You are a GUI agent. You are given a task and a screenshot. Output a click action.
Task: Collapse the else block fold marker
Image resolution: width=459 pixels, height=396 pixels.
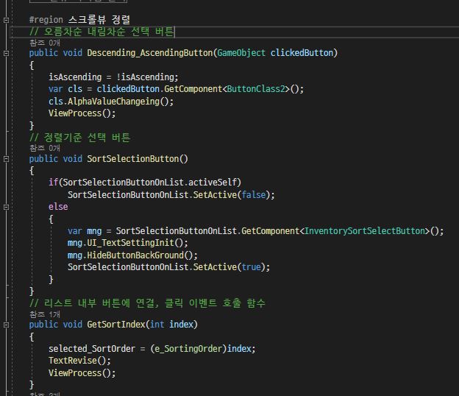[x=6, y=207]
